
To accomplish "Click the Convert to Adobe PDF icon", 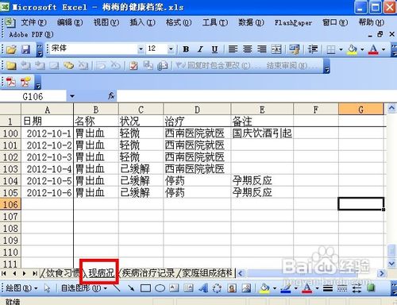I will point(11,83).
